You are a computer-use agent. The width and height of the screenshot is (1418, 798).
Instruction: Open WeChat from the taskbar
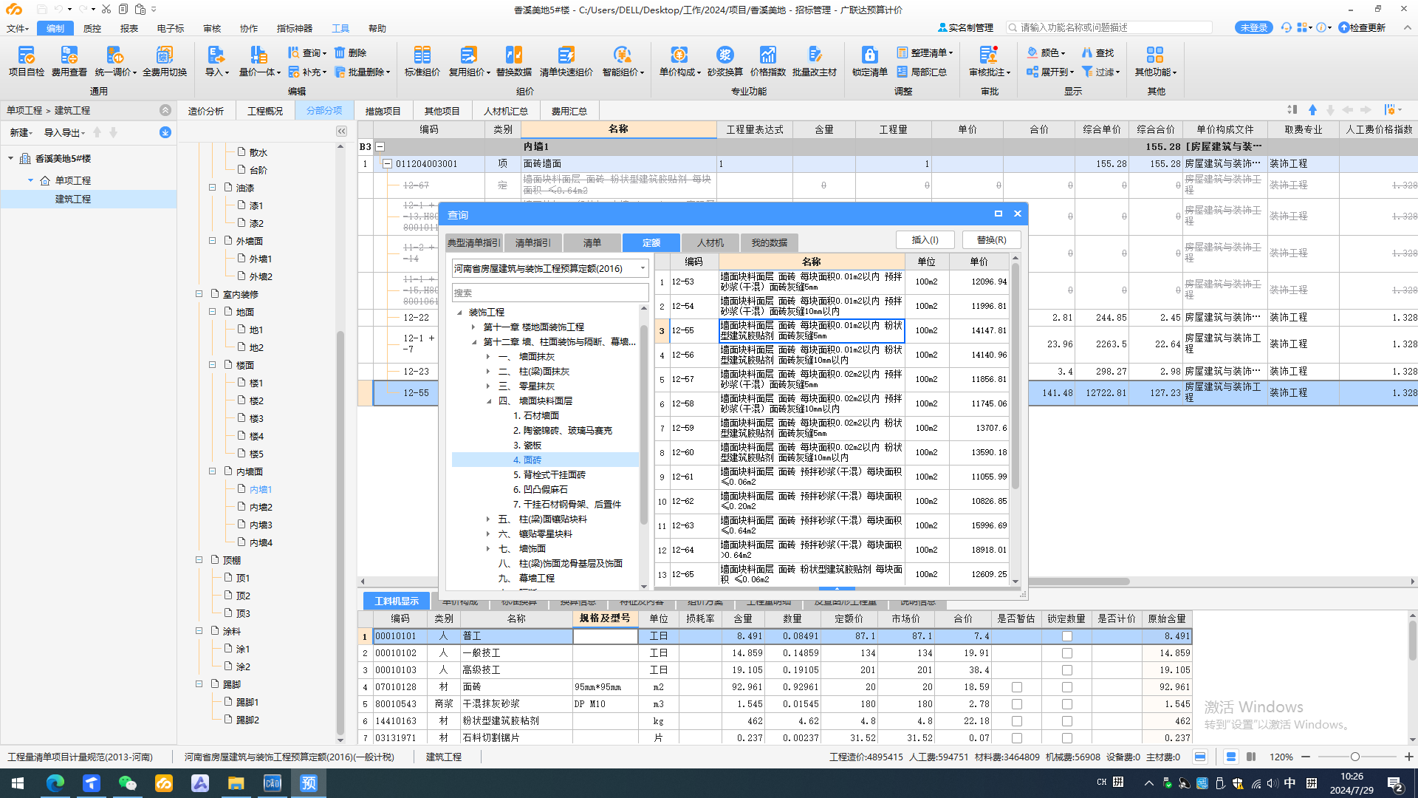point(127,783)
